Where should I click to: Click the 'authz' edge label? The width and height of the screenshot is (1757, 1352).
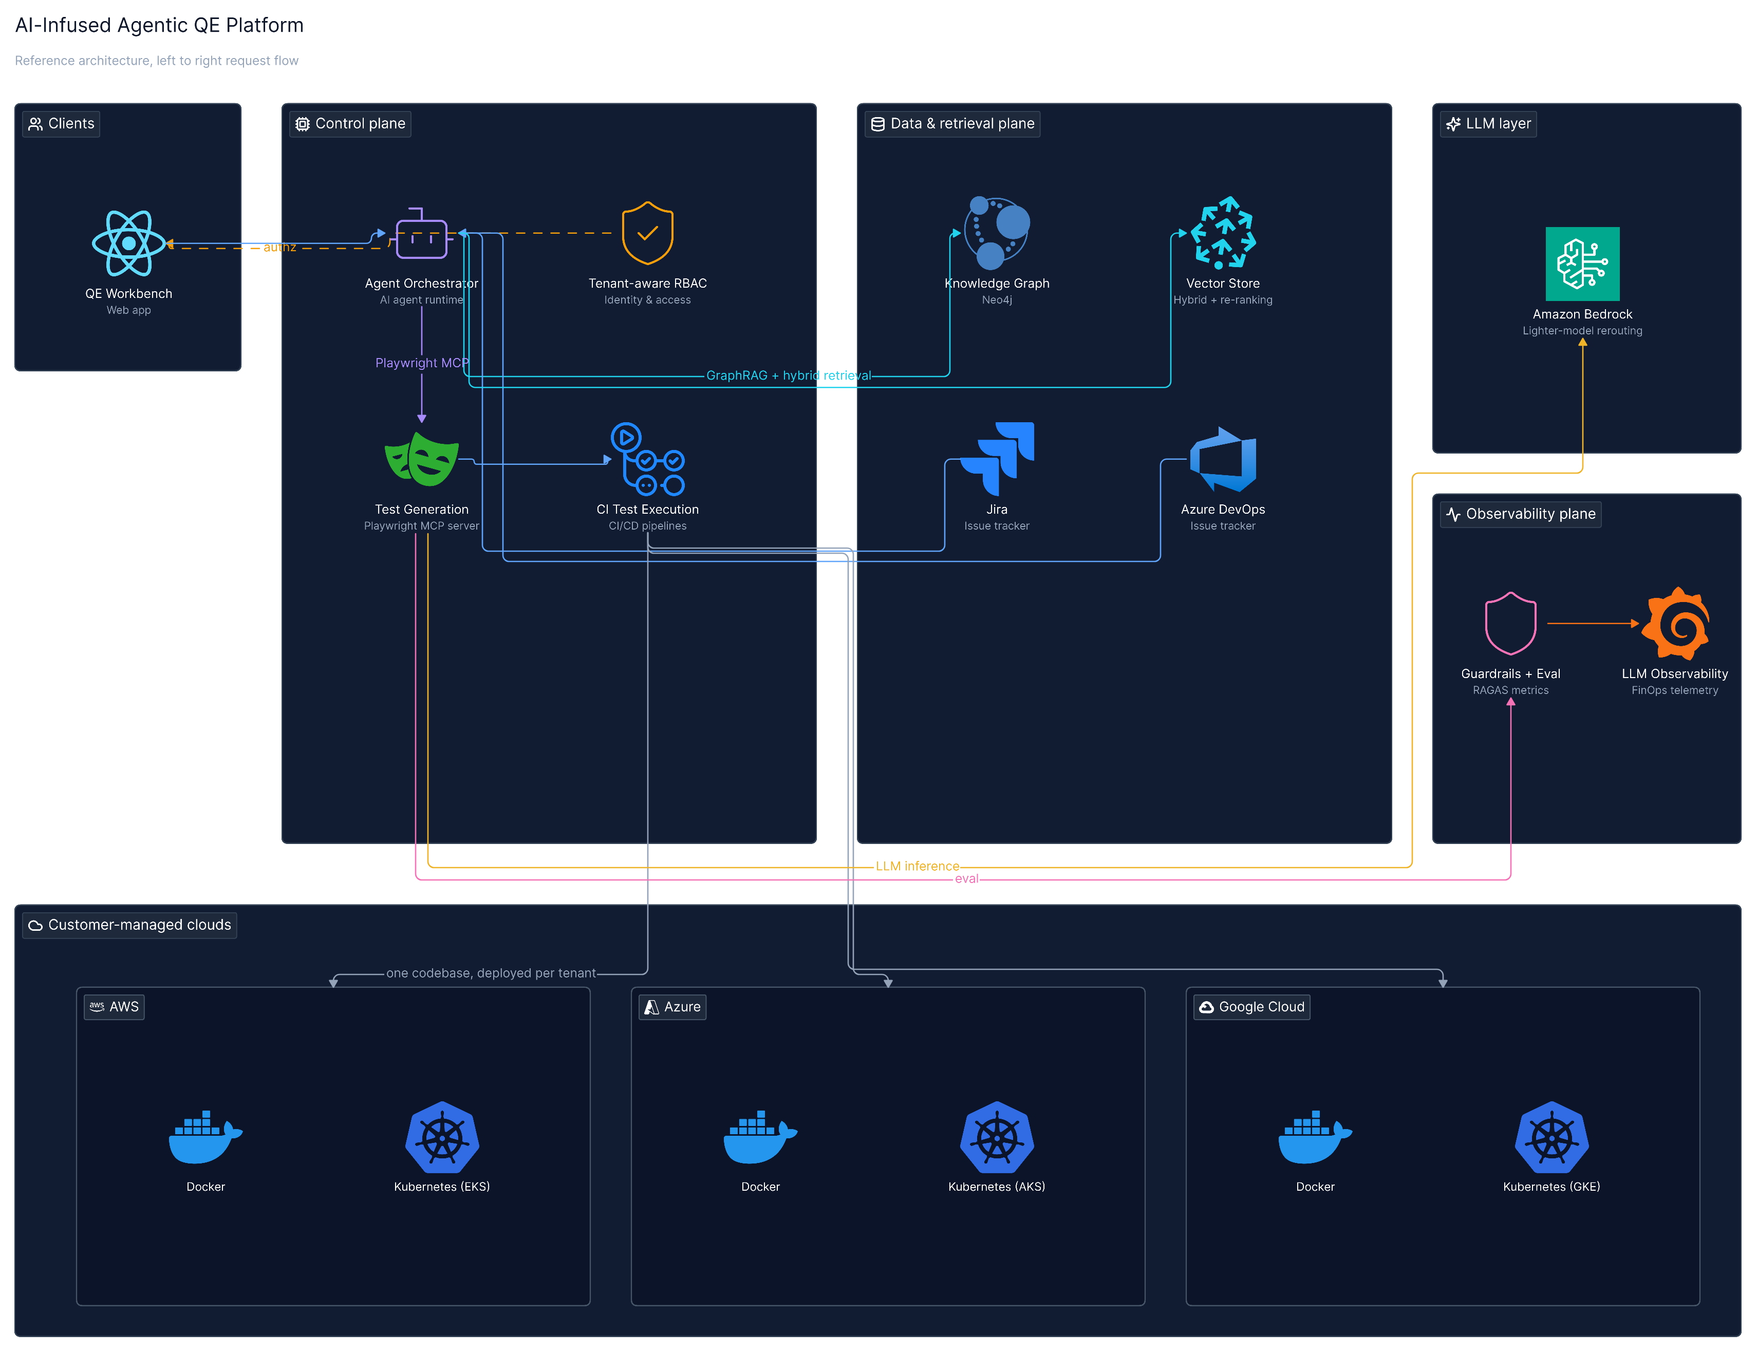pos(280,247)
